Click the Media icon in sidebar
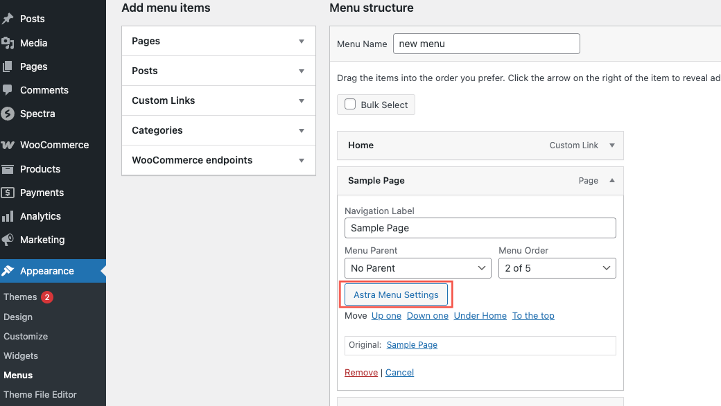This screenshot has height=406, width=721. click(x=8, y=43)
